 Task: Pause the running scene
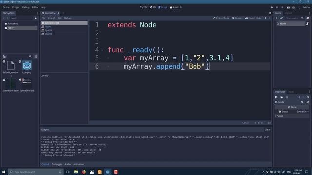pyautogui.click(x=277, y=7)
